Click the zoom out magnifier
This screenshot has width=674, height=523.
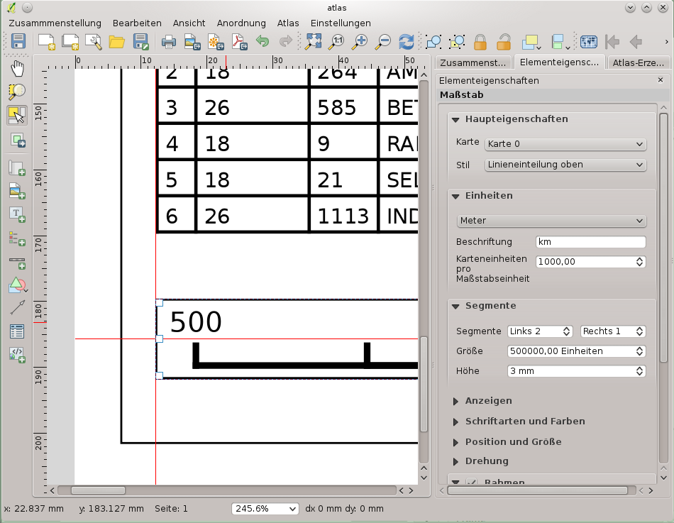point(382,42)
